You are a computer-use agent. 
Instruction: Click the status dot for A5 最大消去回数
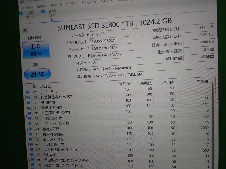pyautogui.click(x=30, y=134)
